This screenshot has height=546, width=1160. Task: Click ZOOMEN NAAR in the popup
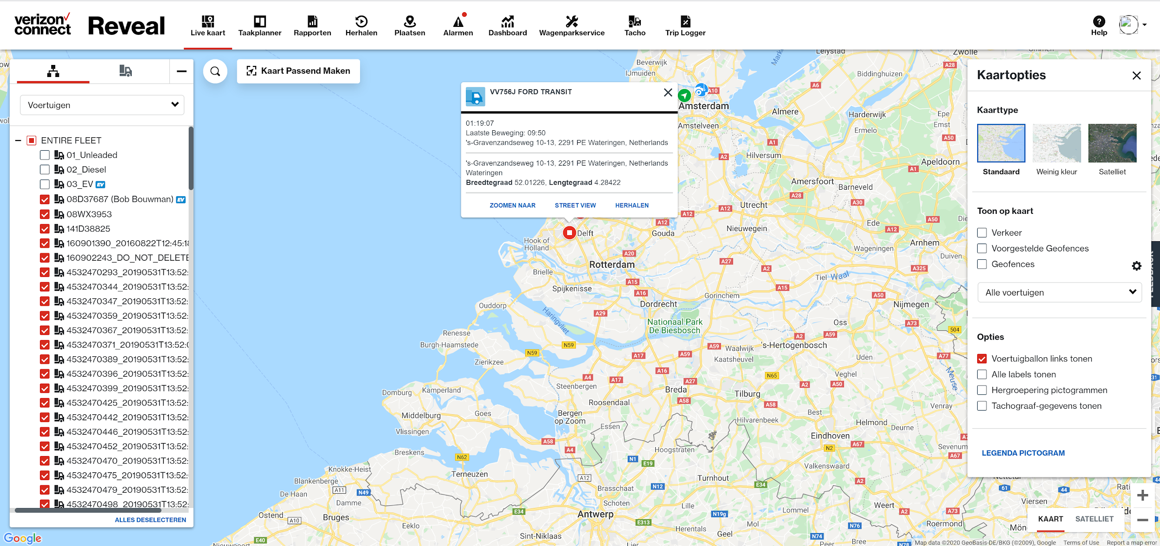click(x=512, y=206)
